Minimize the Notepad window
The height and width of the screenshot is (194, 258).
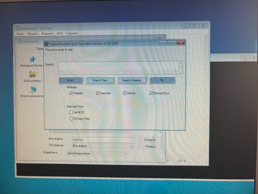[x=186, y=26]
